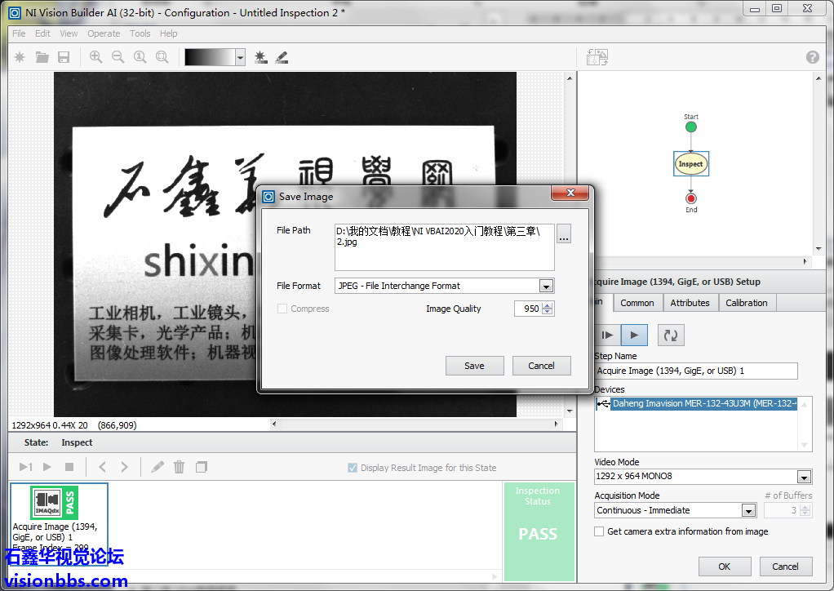Enable the Compress checkbox
The width and height of the screenshot is (834, 591).
(282, 309)
